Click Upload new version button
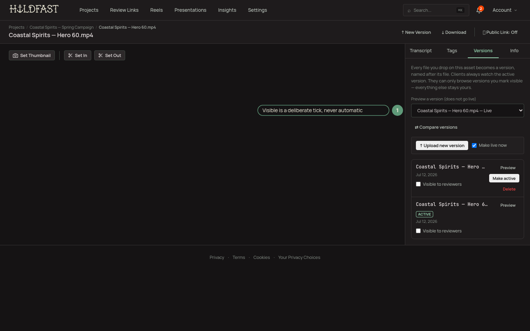The image size is (530, 331). [x=442, y=146]
